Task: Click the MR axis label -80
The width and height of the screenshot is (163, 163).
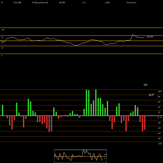Action: pos(159,139)
